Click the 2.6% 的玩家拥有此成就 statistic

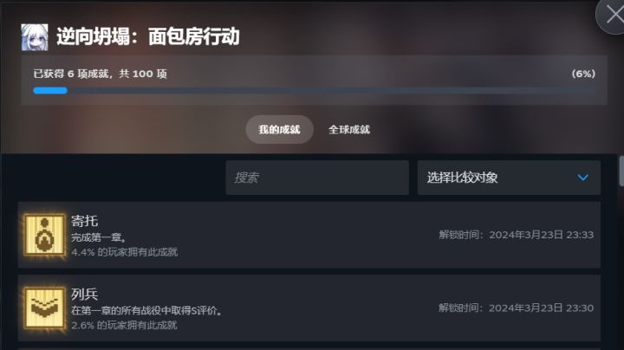(124, 326)
